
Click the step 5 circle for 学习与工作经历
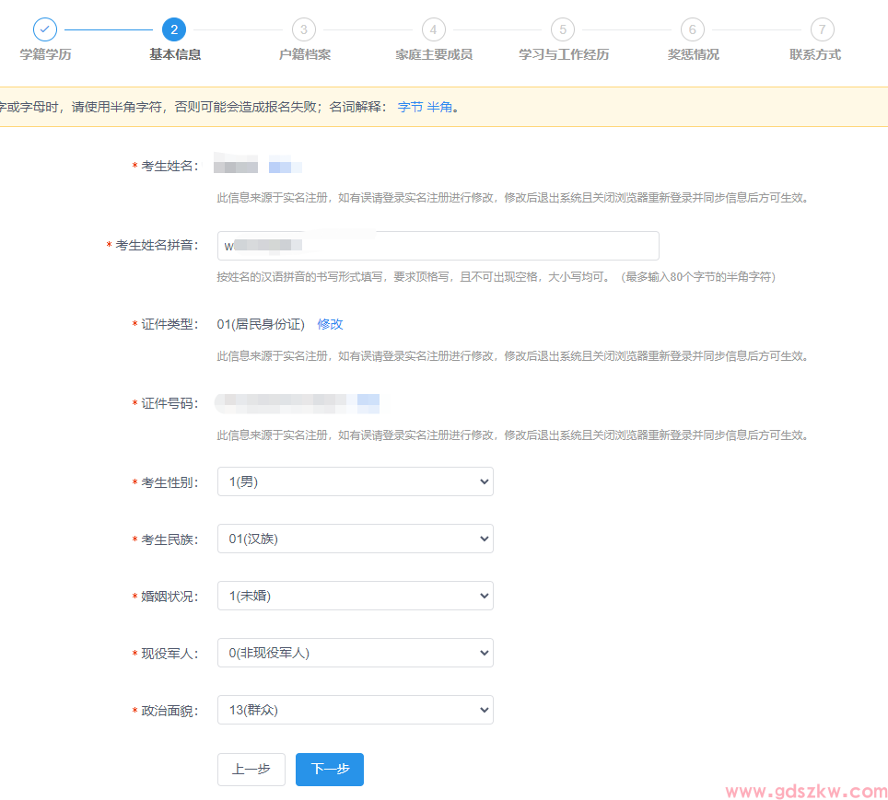point(563,29)
